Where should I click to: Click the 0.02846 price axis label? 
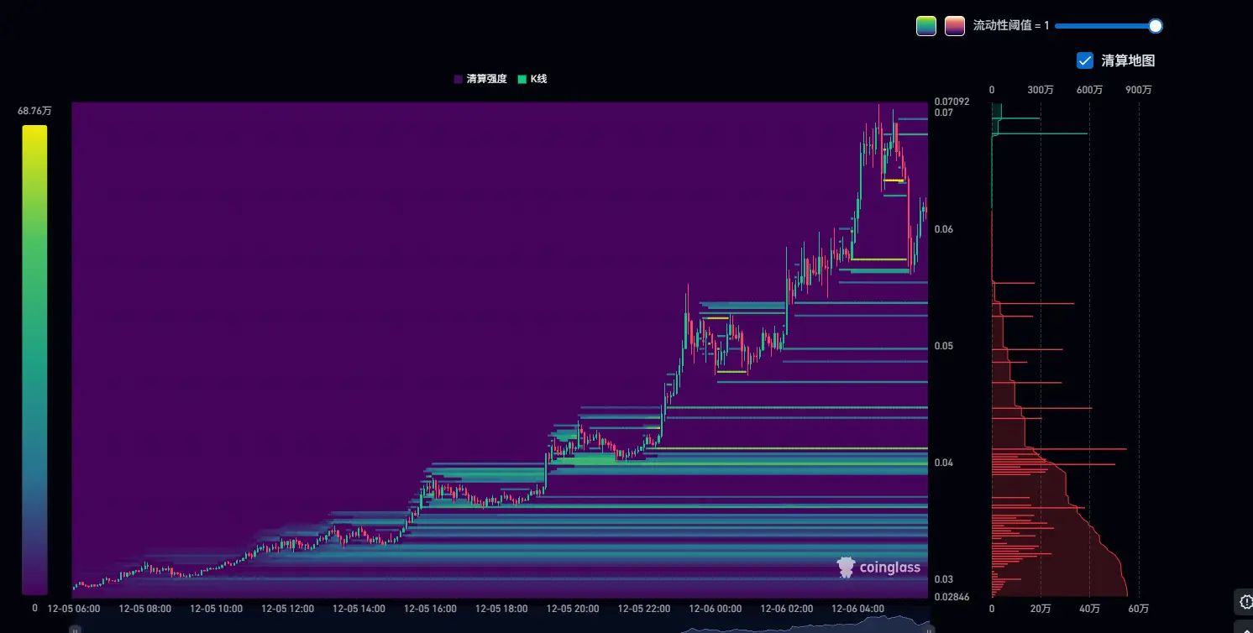click(952, 598)
